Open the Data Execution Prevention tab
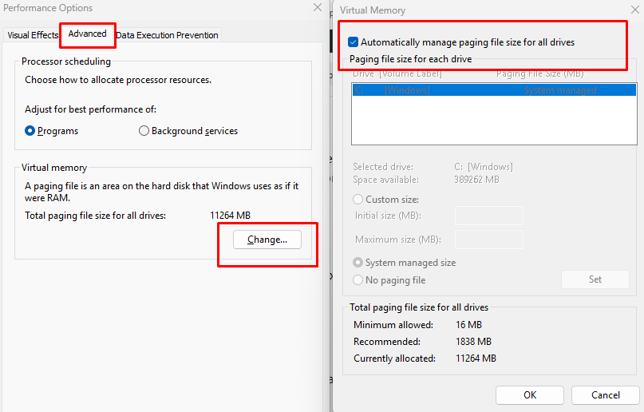644x412 pixels. pyautogui.click(x=167, y=35)
